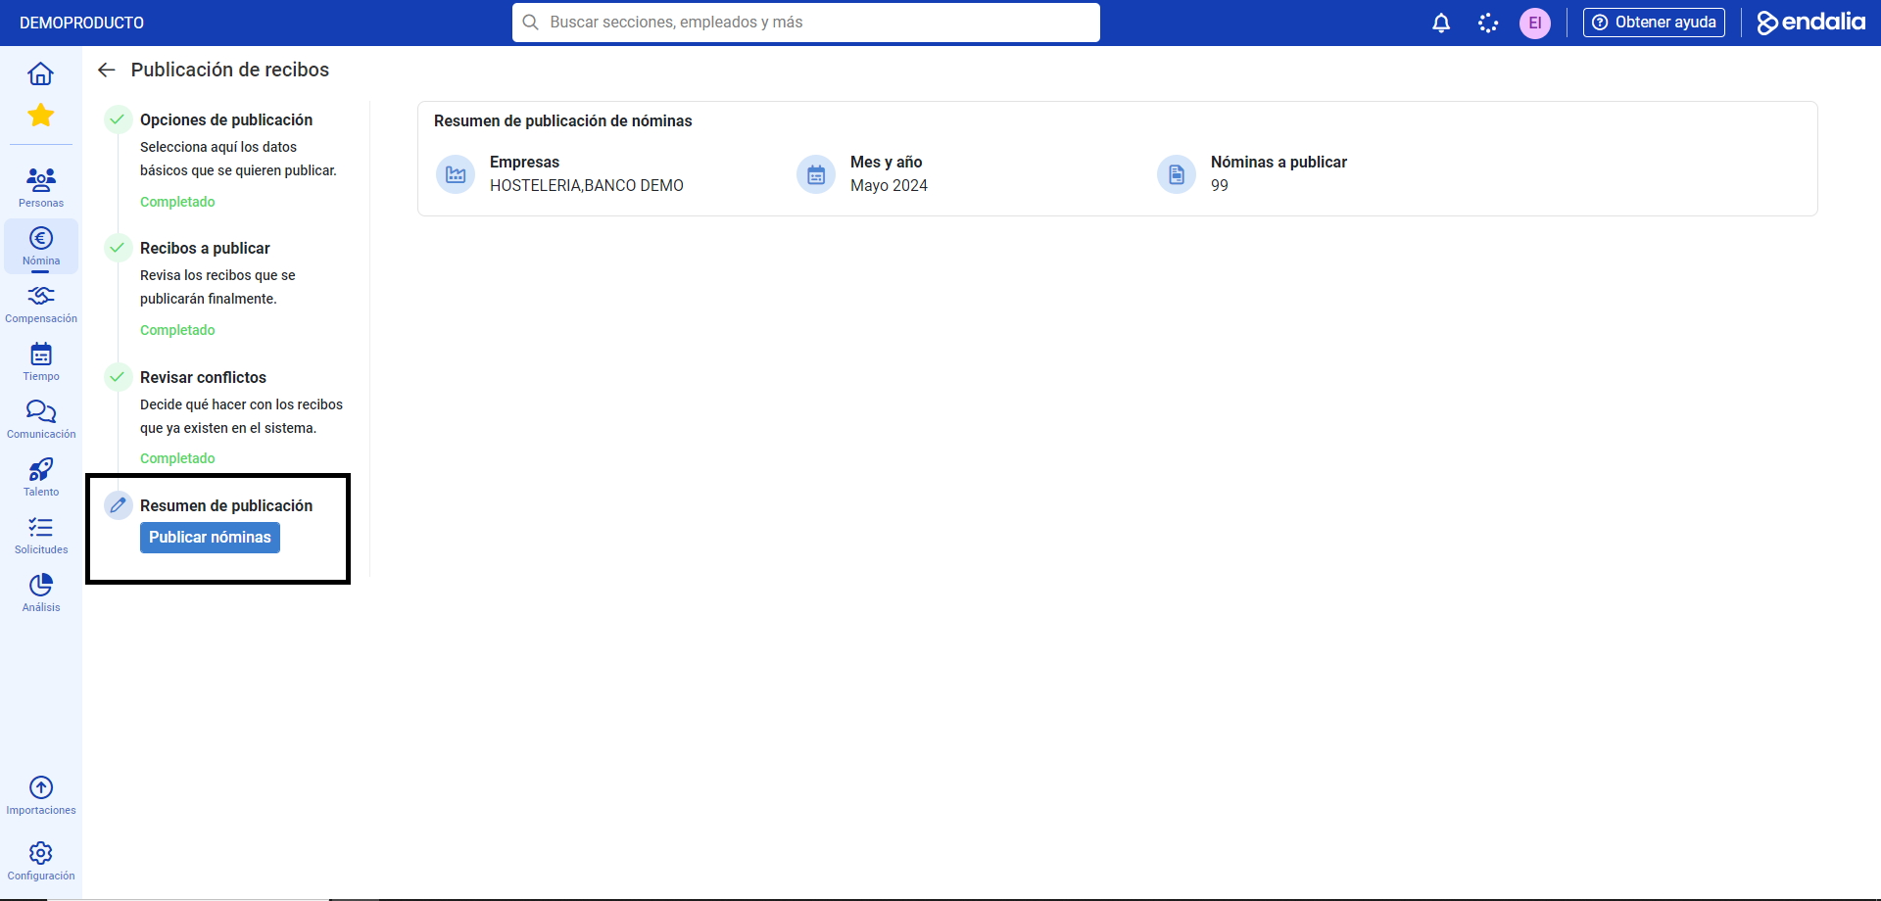1881x901 pixels.
Task: Click the search magnifier icon
Action: pos(530,23)
